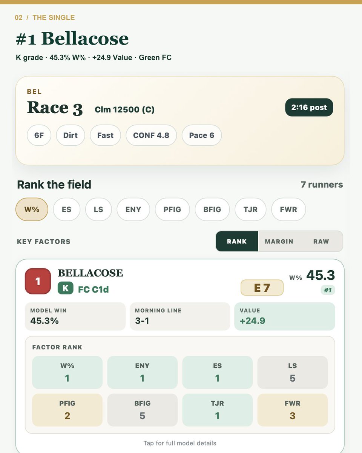362x453 pixels.
Task: Click the E 7 running style badge
Action: tap(262, 288)
